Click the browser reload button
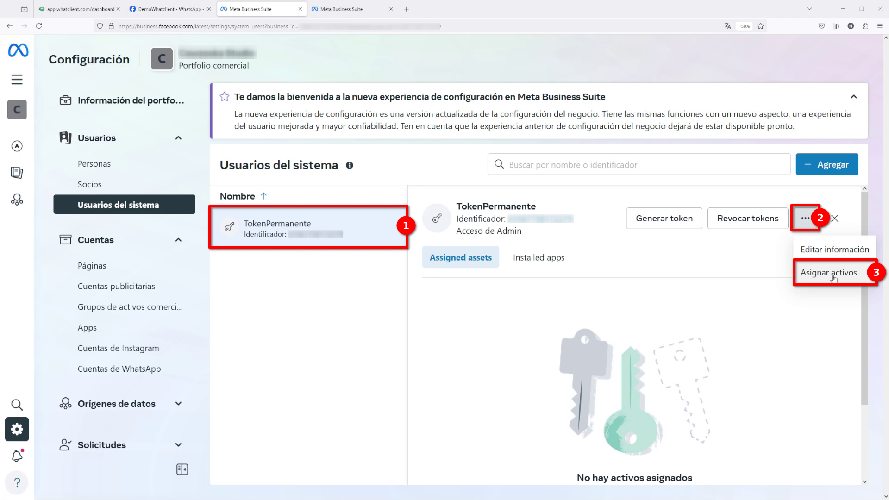Screen dimensions: 889x500 point(39,26)
